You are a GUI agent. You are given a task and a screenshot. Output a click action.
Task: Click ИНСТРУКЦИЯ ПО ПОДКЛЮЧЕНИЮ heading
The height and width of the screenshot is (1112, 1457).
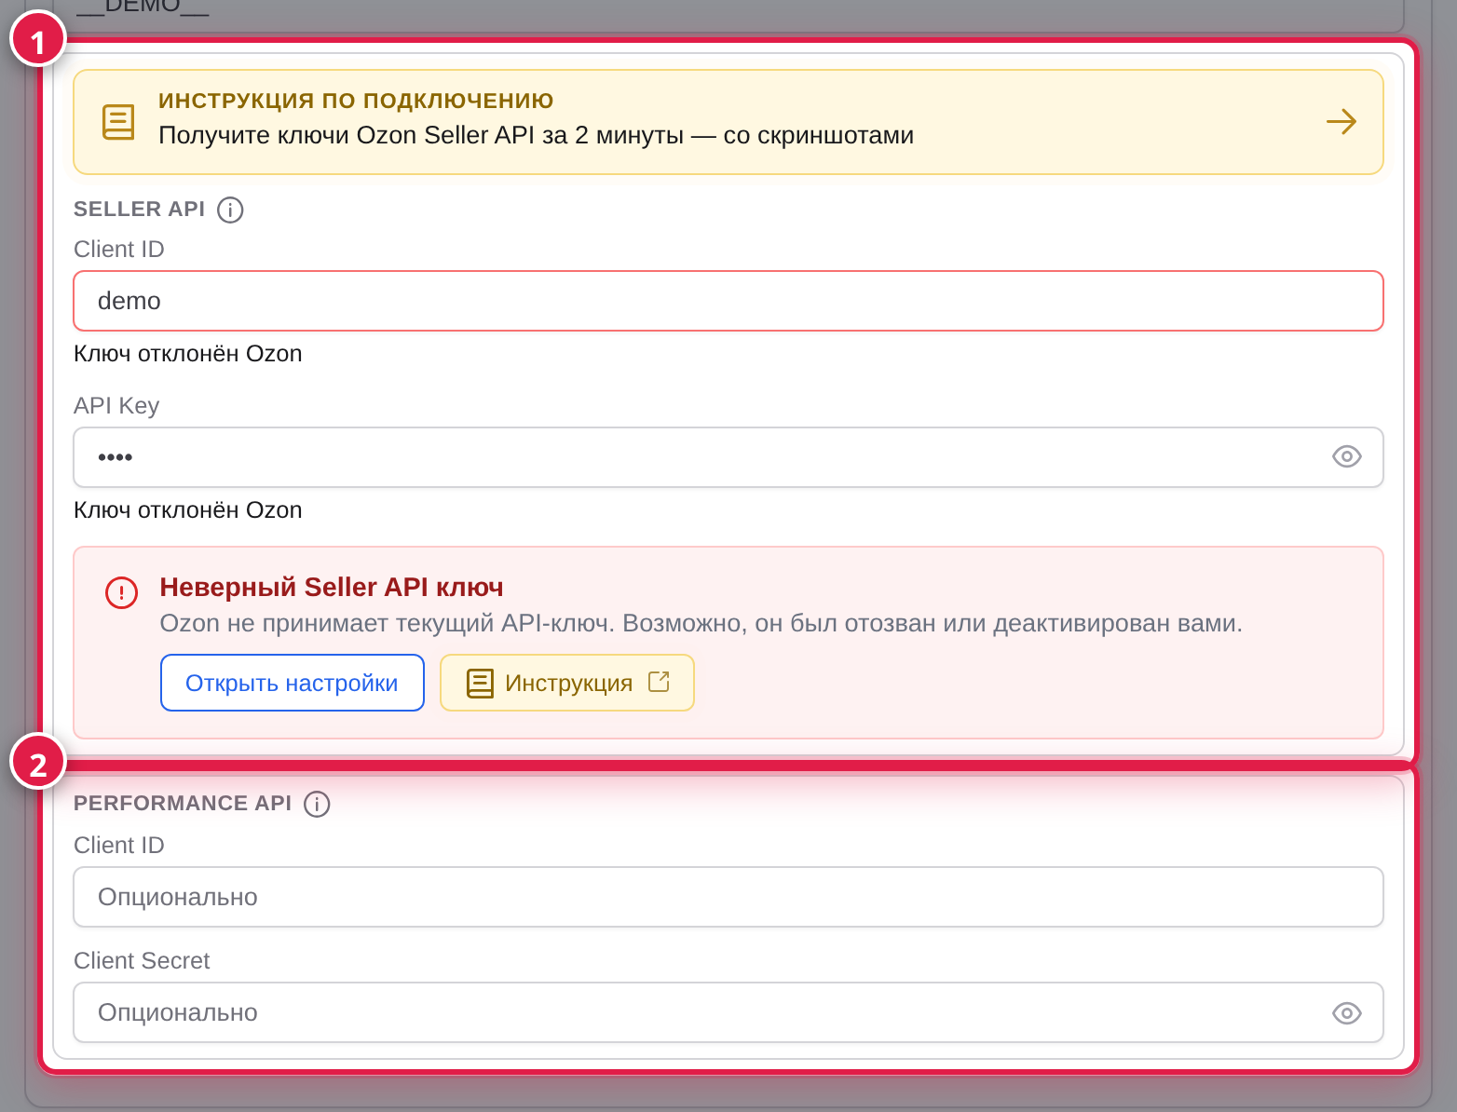356,101
